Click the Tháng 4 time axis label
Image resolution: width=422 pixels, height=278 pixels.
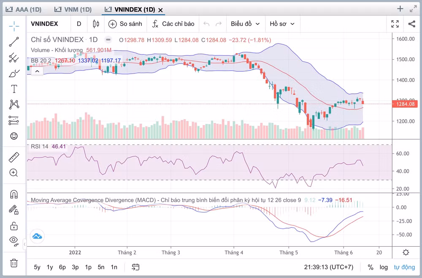point(234,252)
